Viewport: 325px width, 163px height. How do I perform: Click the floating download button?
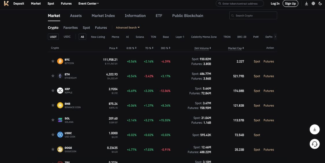(315, 129)
